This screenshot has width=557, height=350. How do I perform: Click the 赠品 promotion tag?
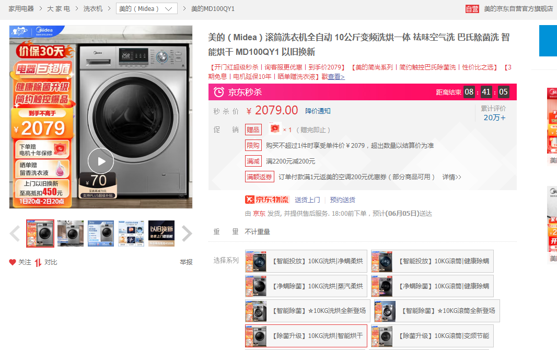coord(253,130)
